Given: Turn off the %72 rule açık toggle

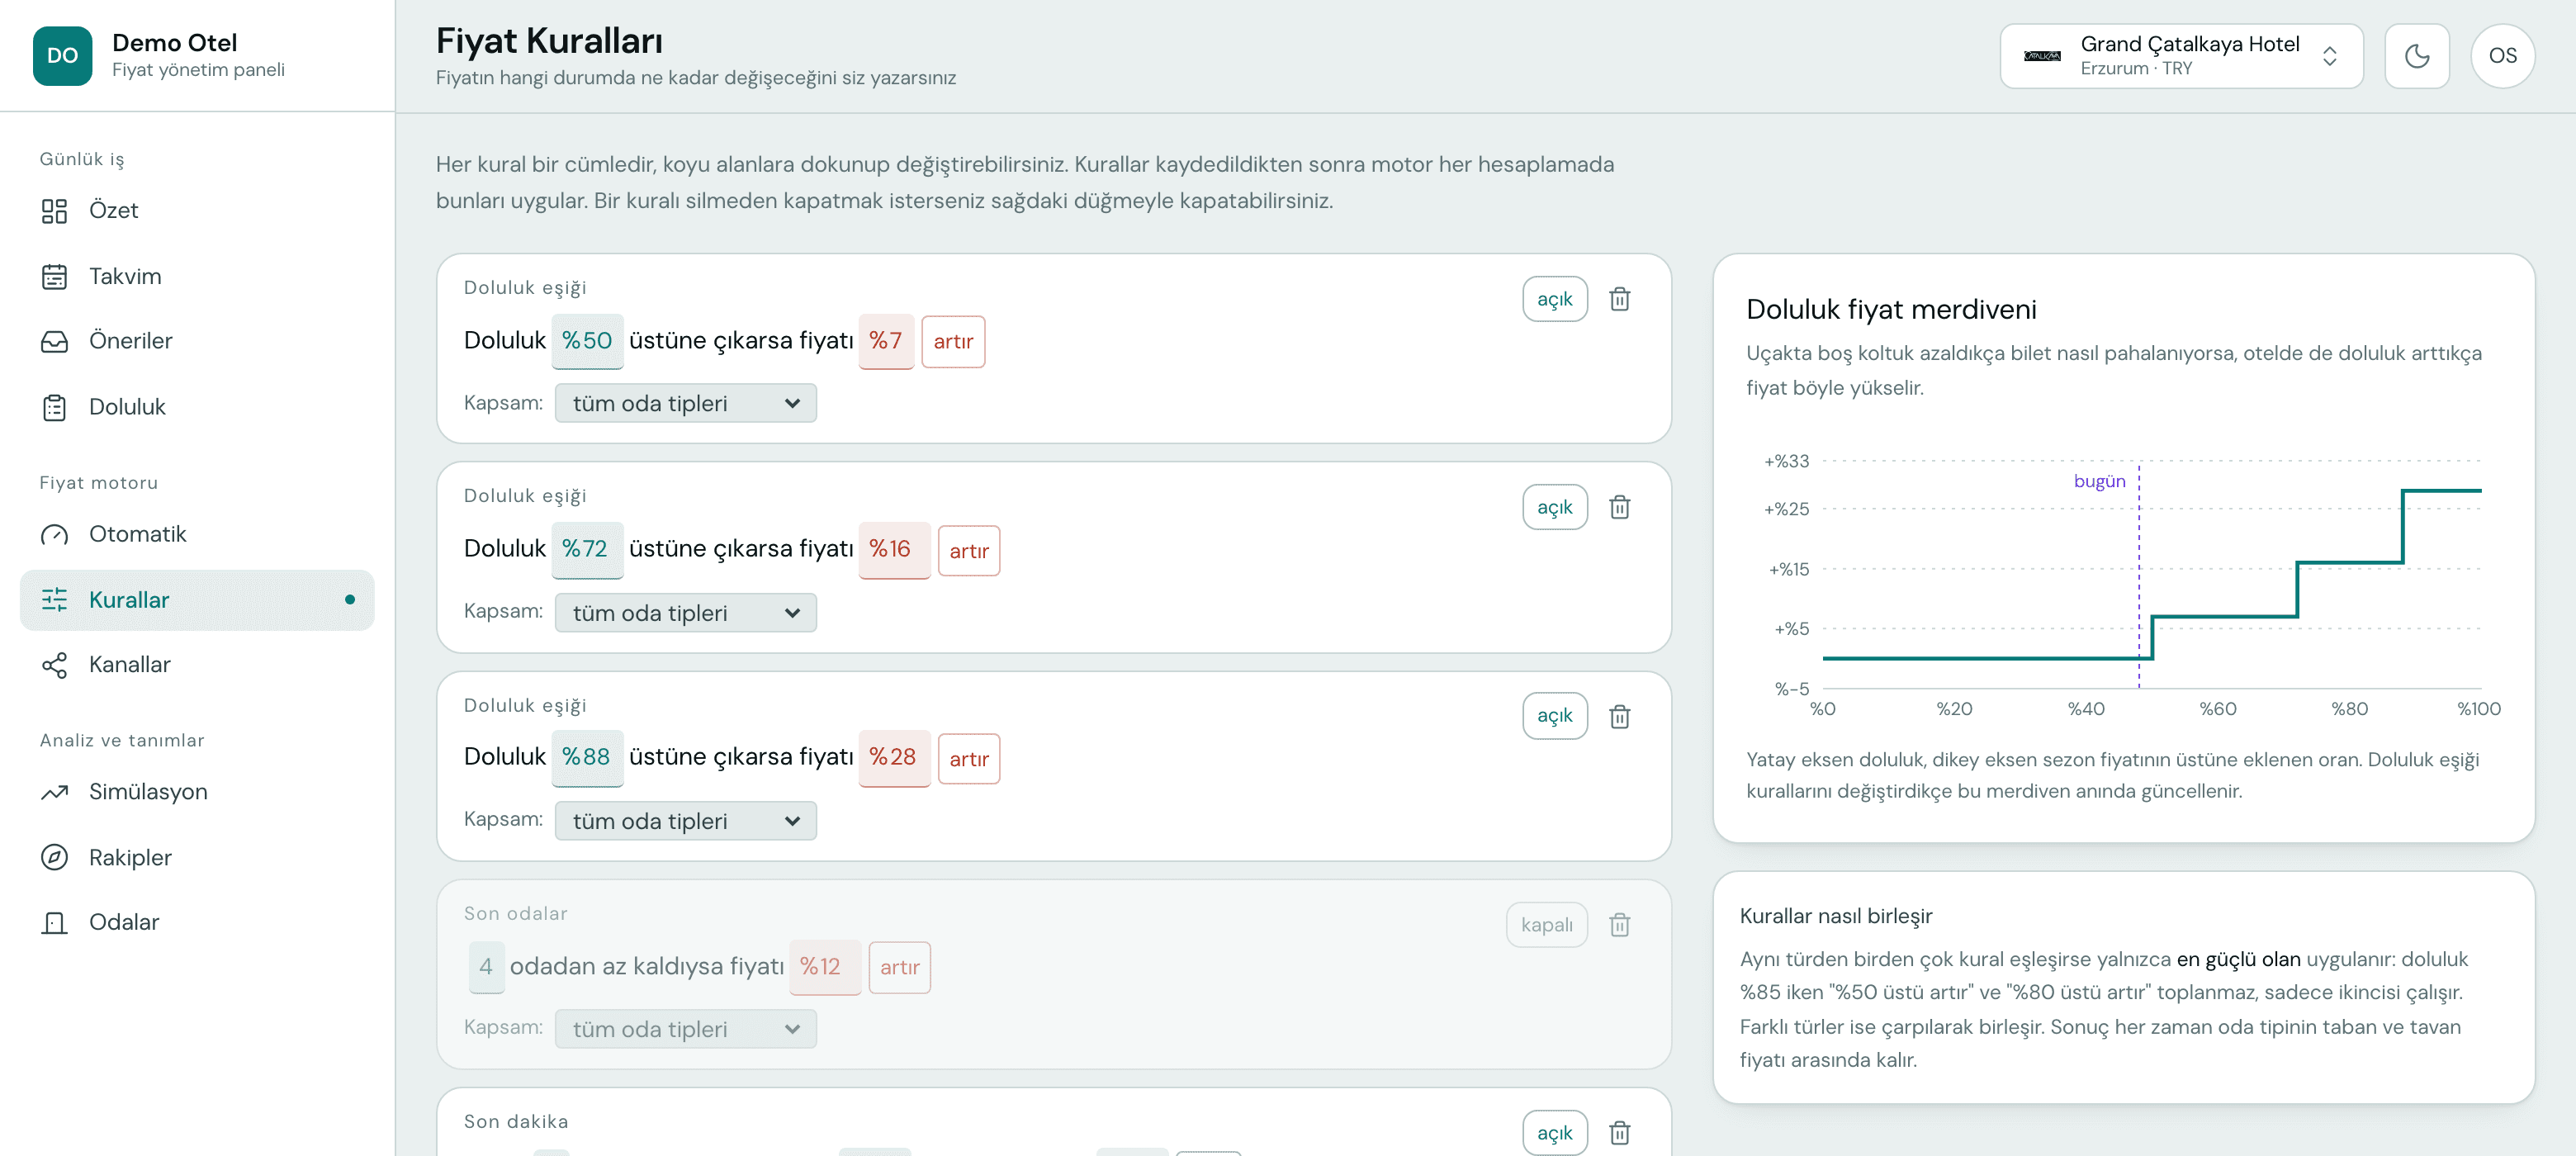Looking at the screenshot, I should point(1554,507).
